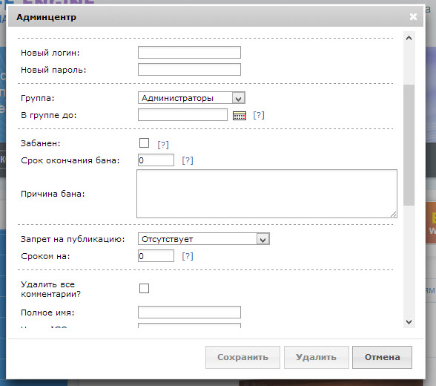Cancel with the Отмена button
436x386 pixels.
coord(382,357)
